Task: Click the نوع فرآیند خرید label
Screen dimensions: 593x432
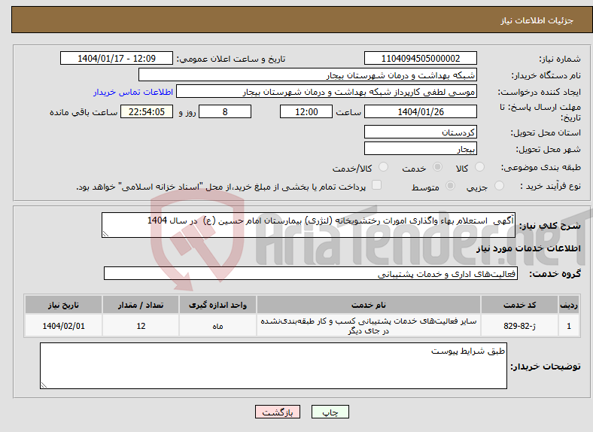Action: pyautogui.click(x=551, y=186)
